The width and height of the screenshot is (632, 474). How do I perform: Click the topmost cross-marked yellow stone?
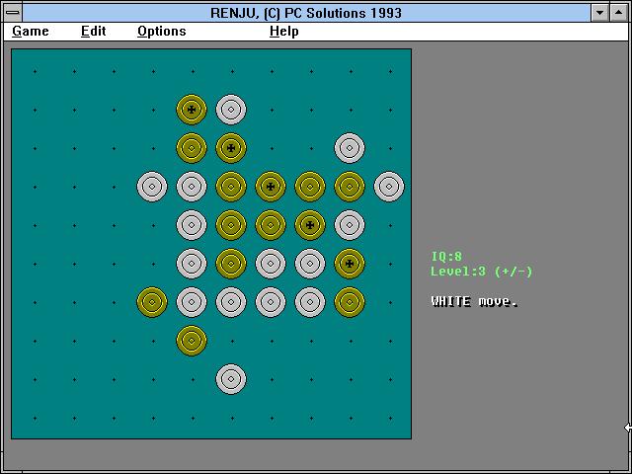point(192,110)
